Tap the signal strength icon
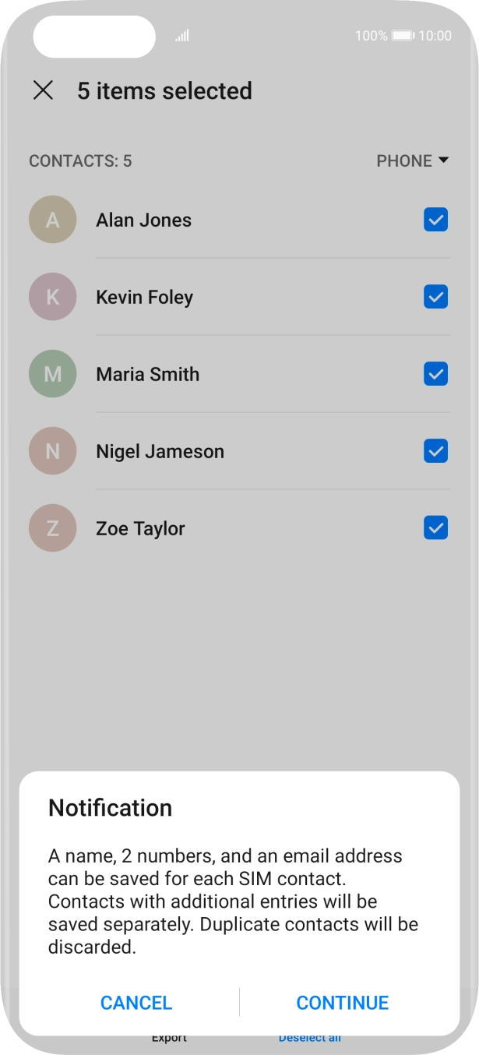479x1055 pixels. point(182,36)
